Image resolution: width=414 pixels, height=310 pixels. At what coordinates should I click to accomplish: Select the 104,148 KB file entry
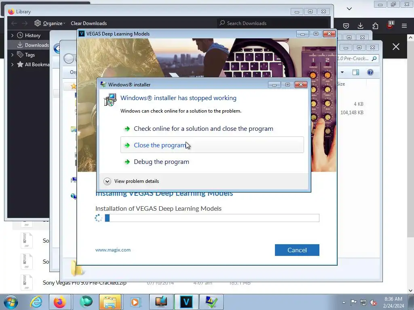tap(352, 113)
